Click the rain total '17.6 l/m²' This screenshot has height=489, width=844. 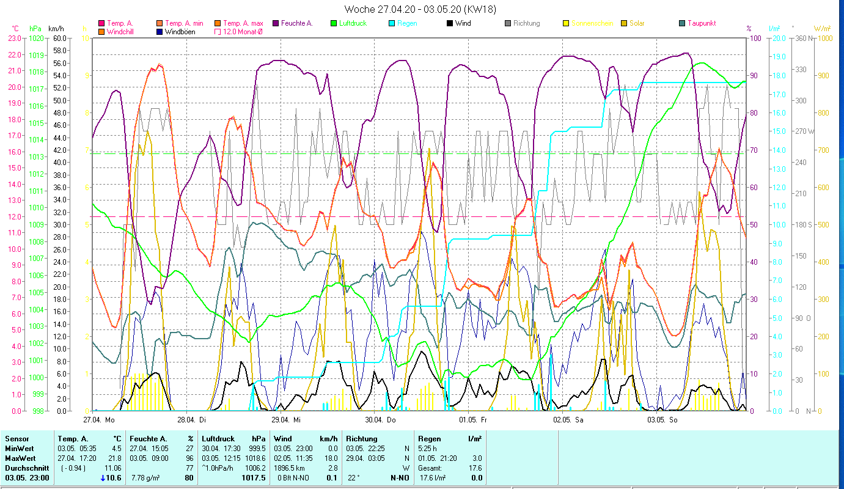coord(433,478)
